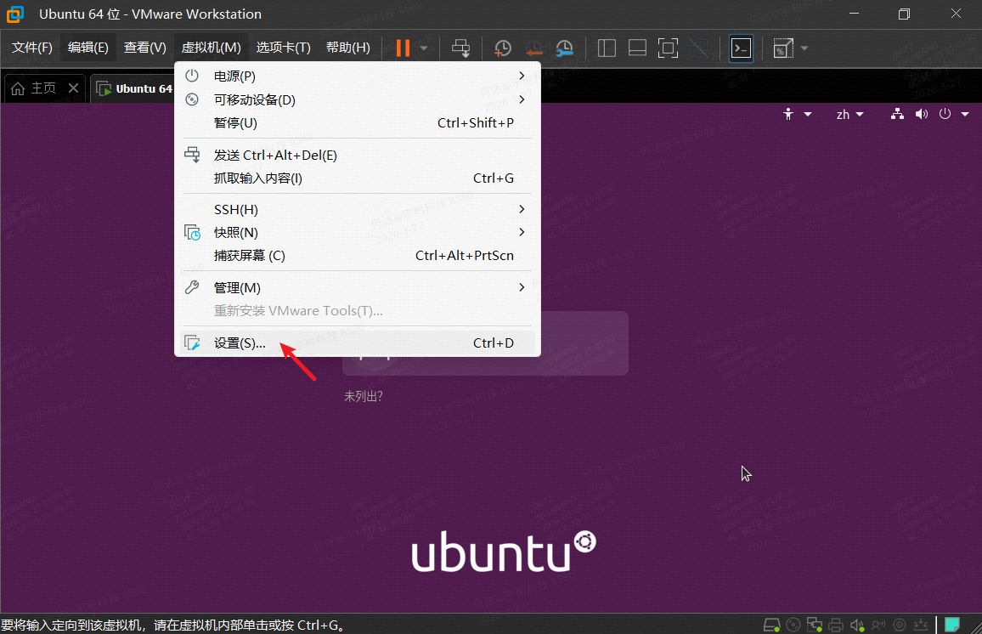Click the USB camera device status icon
Screen dimensions: 982x634
(x=878, y=625)
